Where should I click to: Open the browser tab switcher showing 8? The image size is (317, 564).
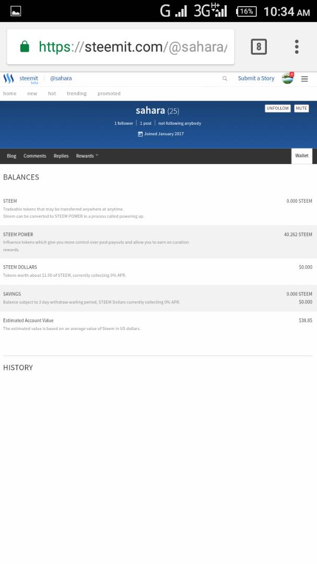(259, 47)
